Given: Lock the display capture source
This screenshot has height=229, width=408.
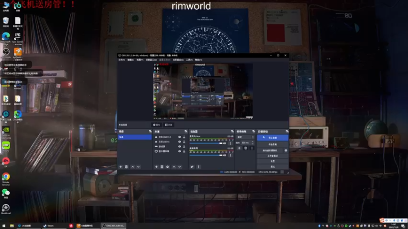Looking at the screenshot, I should [184, 151].
